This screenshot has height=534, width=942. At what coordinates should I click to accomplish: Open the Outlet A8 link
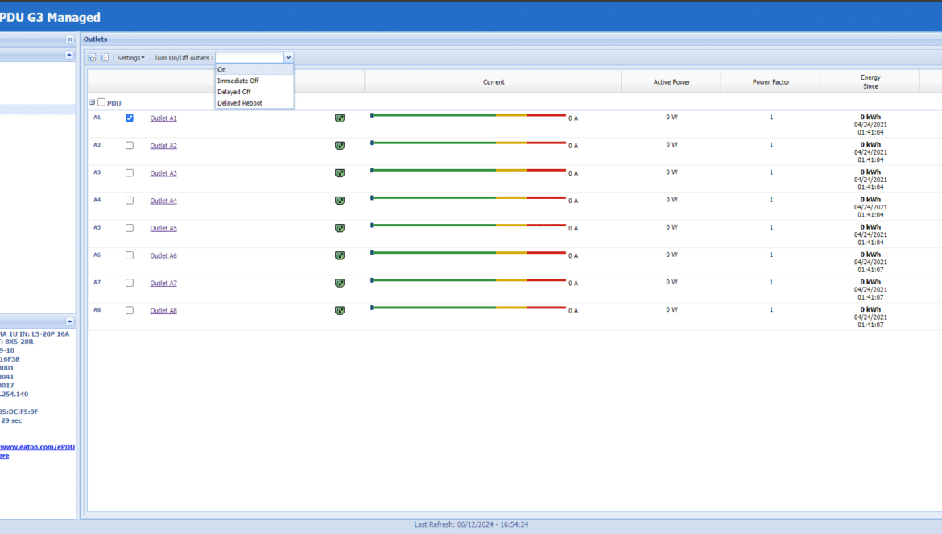[163, 311]
